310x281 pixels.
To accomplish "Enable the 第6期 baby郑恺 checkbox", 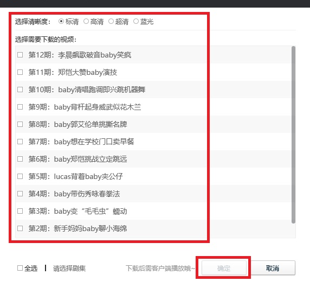I will tap(20, 159).
